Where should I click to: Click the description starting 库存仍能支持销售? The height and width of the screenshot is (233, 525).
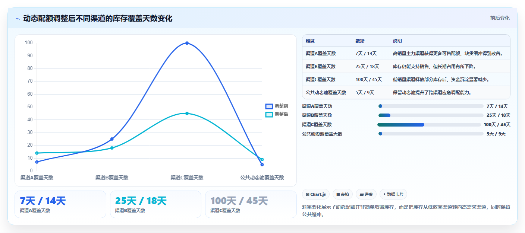click(434, 67)
